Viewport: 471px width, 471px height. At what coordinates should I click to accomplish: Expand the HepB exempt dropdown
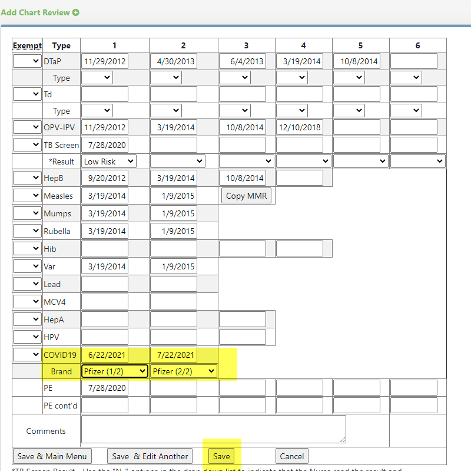coord(27,178)
